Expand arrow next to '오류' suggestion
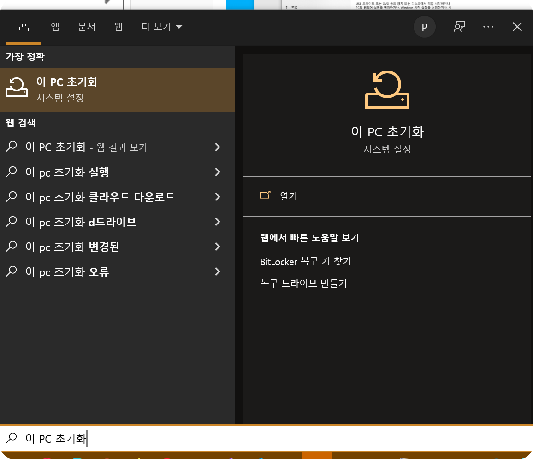This screenshot has height=459, width=533. pos(218,271)
